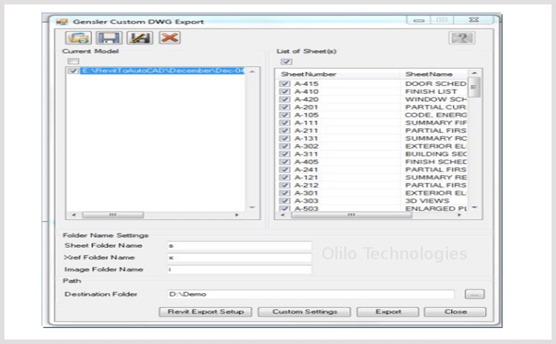556x344 pixels.
Task: Select the BUILDING SEC sheet name cell
Action: 435,154
